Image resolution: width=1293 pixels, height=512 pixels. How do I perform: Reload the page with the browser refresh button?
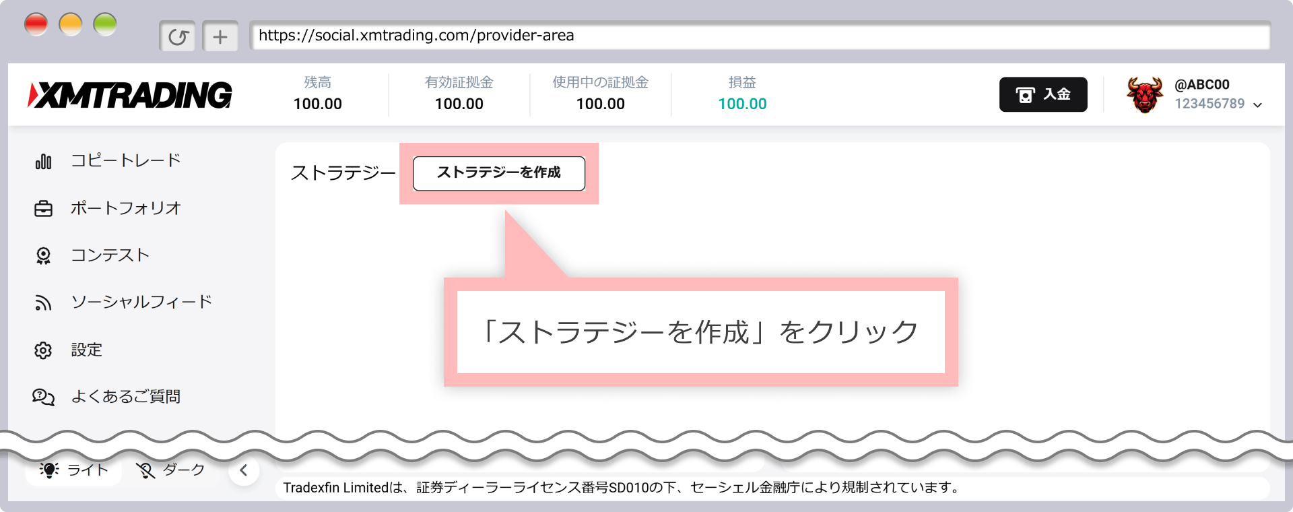(x=178, y=36)
